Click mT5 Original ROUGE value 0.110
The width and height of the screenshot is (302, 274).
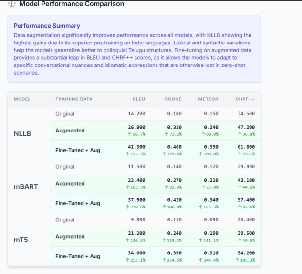(174, 220)
